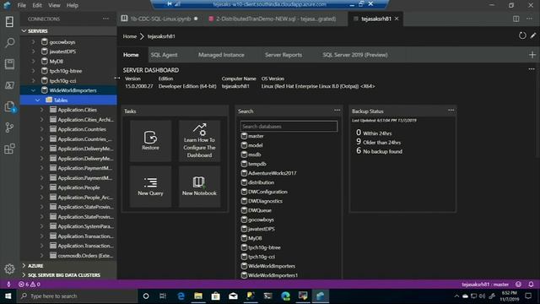Select the Application.People table
The image size is (540, 304).
[78, 187]
